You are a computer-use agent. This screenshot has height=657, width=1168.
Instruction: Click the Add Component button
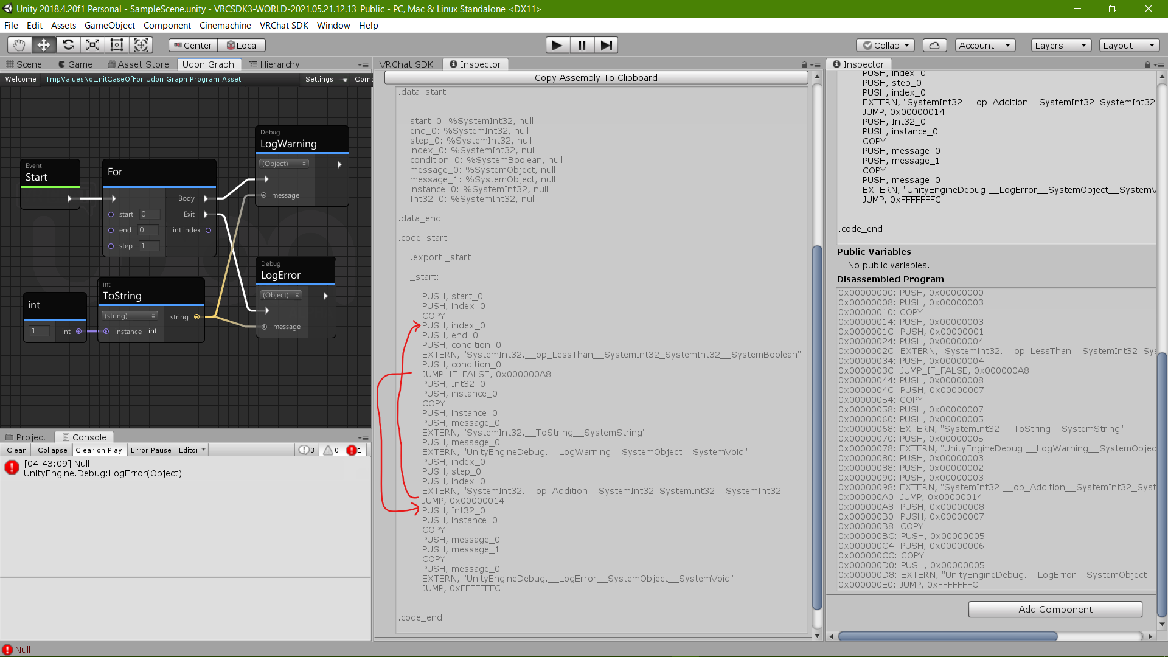[x=1055, y=609]
